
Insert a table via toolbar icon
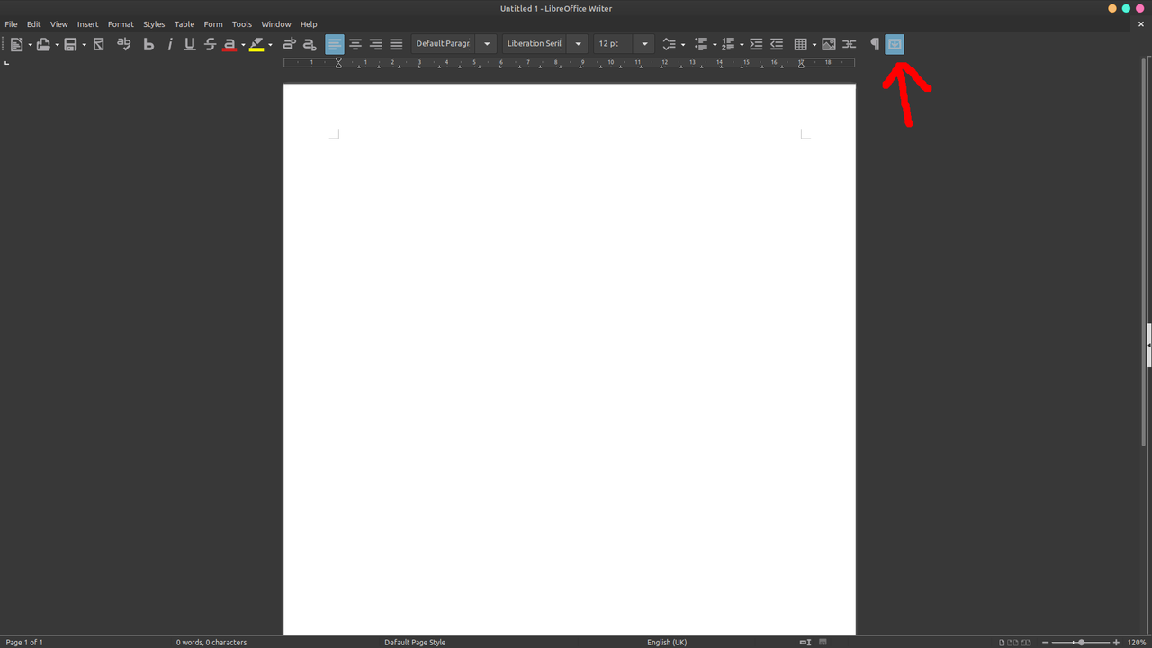pyautogui.click(x=800, y=44)
